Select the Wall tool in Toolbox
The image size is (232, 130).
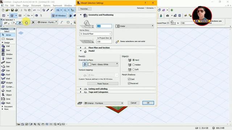8,46
